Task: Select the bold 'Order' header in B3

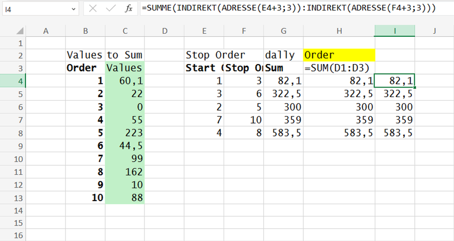Action: [85, 68]
